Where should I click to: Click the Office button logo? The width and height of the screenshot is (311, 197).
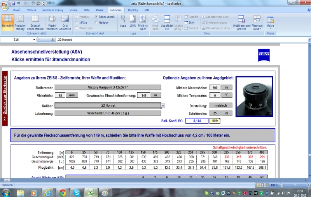click(x=5, y=5)
